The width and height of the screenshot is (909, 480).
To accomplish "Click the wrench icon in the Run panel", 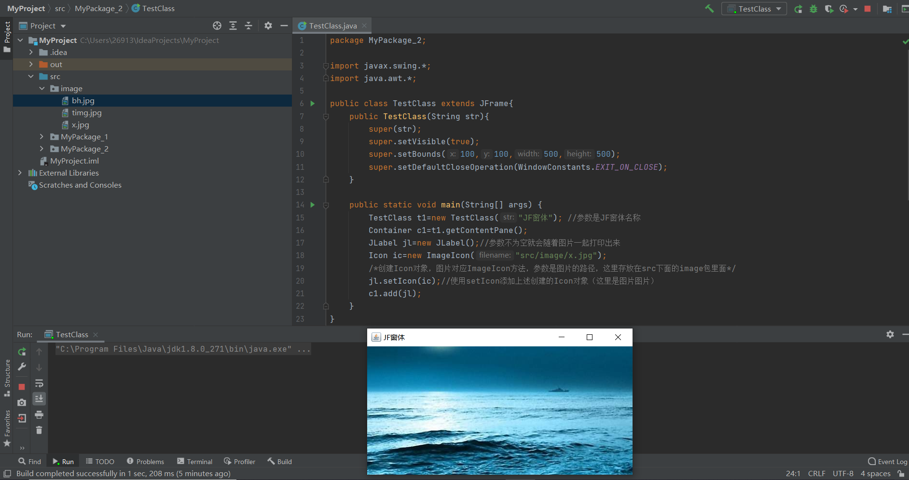I will [x=22, y=367].
